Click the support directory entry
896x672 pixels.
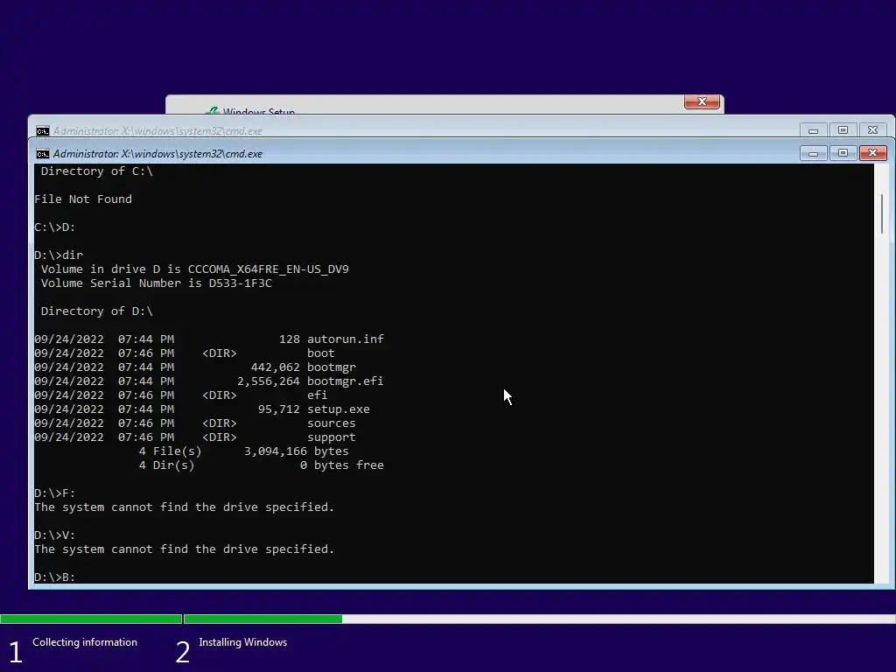[332, 437]
